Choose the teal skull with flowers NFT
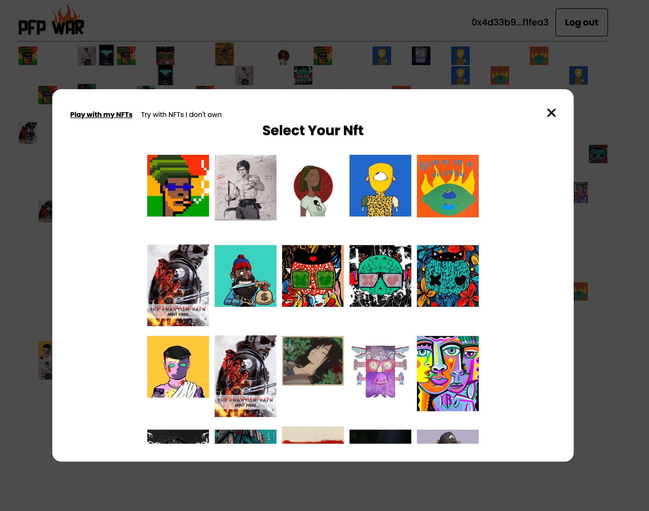The width and height of the screenshot is (649, 511). pyautogui.click(x=448, y=276)
